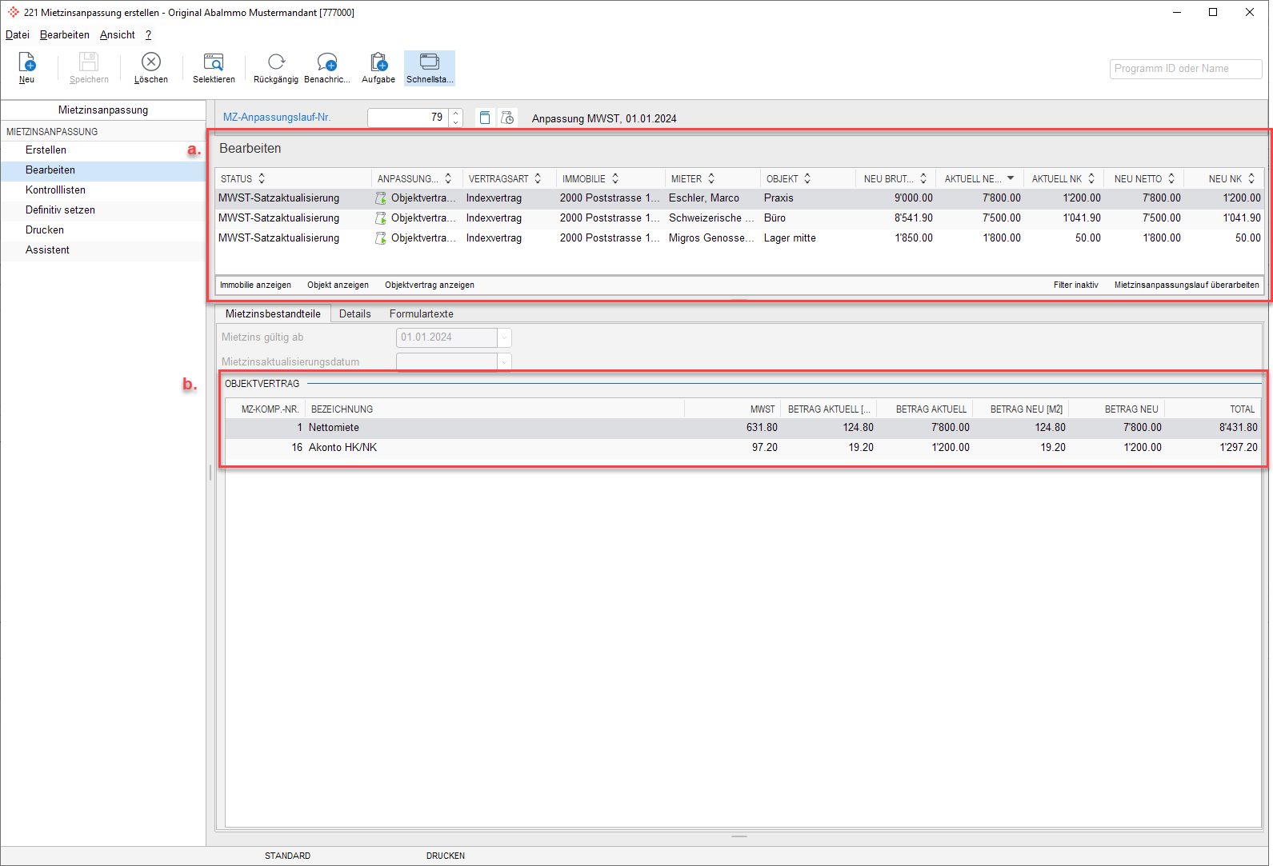Click Objektvertrag icon in Migros Genossenschaft row
The height and width of the screenshot is (866, 1273).
381,238
